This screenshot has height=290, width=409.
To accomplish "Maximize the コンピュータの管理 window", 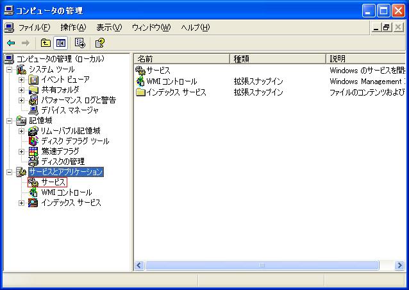I will [x=384, y=11].
